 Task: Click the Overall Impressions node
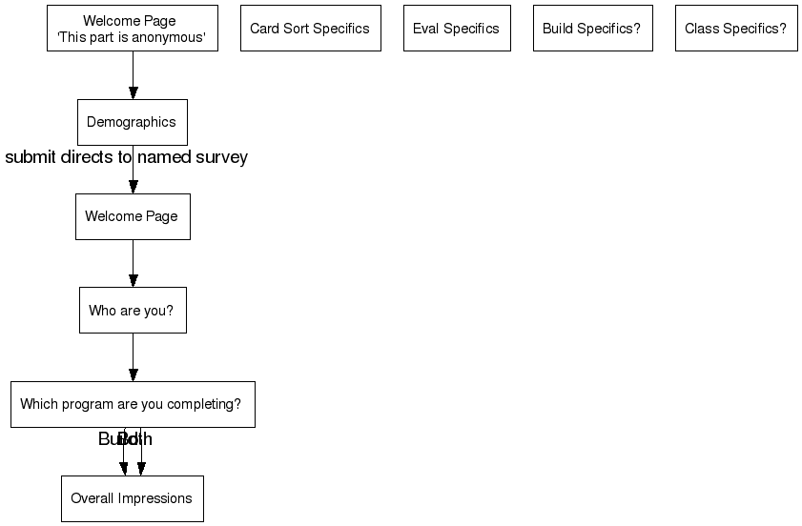pos(132,498)
